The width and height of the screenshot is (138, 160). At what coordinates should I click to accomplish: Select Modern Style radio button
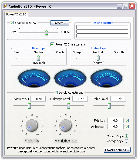[x=126, y=136]
